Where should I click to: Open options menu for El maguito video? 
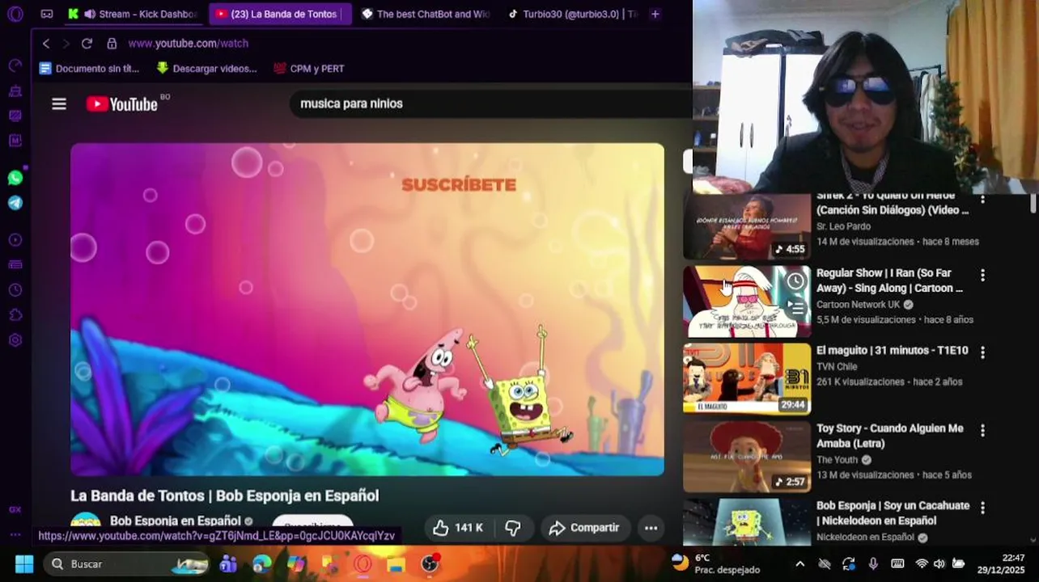tap(982, 353)
